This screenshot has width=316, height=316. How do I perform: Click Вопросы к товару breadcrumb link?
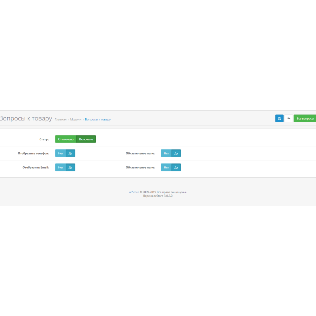(x=98, y=119)
